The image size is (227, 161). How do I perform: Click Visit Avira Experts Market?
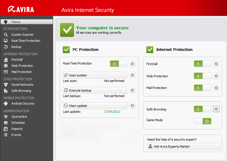tap(183, 146)
